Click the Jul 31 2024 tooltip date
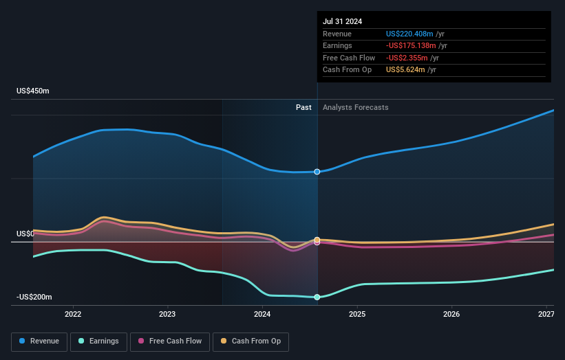 click(x=342, y=21)
